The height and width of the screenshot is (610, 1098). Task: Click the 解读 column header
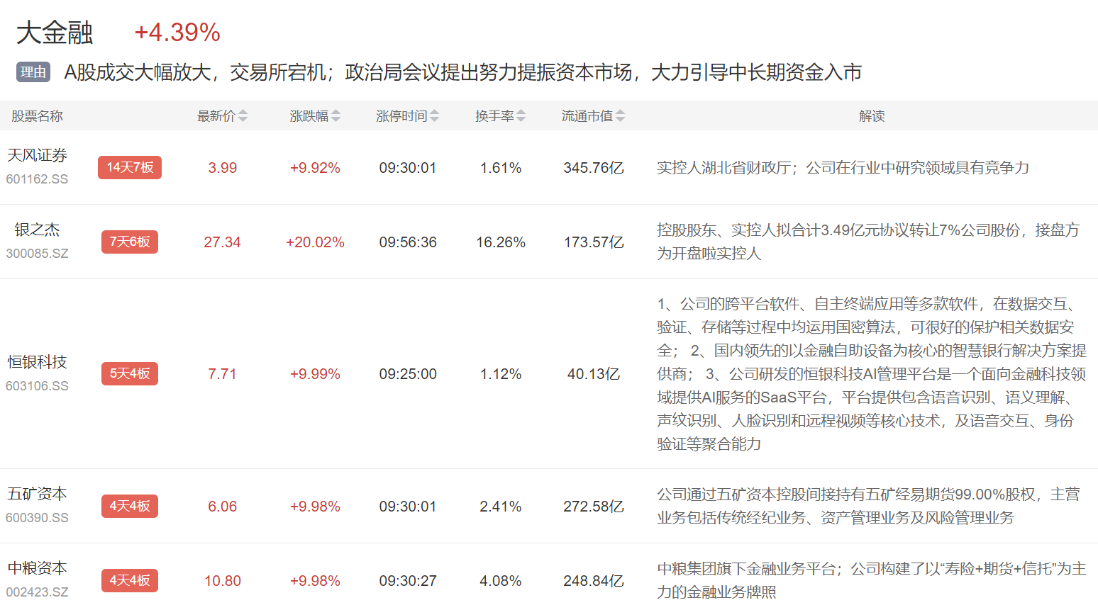click(871, 116)
